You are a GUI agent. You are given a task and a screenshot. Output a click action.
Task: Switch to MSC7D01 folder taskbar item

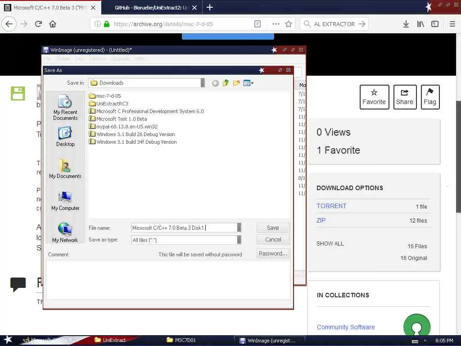click(x=181, y=340)
